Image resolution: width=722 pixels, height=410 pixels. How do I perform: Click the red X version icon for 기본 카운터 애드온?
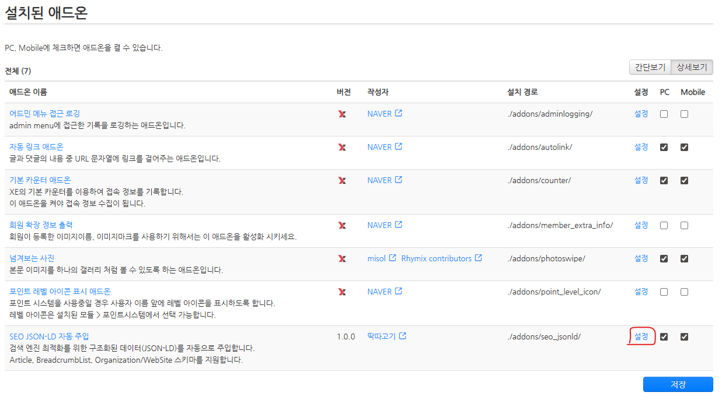pos(342,180)
